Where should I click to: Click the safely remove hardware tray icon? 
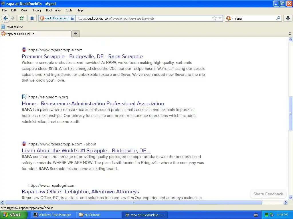[x=272, y=215]
